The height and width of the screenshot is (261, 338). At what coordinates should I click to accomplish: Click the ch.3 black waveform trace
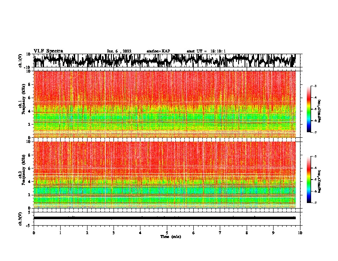pos(164,218)
